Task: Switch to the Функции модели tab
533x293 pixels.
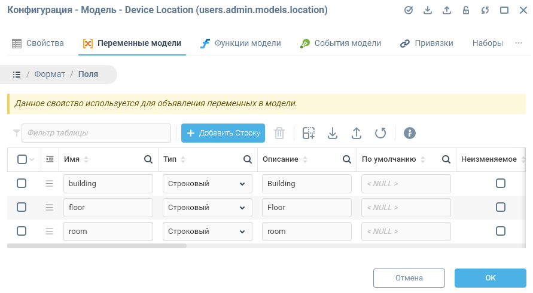Action: pos(240,44)
